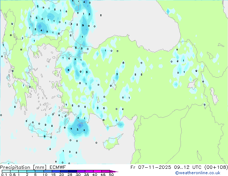This screenshot has width=228, height=176.
Task: Click the '40' legend scale value
Action: click(95, 175)
